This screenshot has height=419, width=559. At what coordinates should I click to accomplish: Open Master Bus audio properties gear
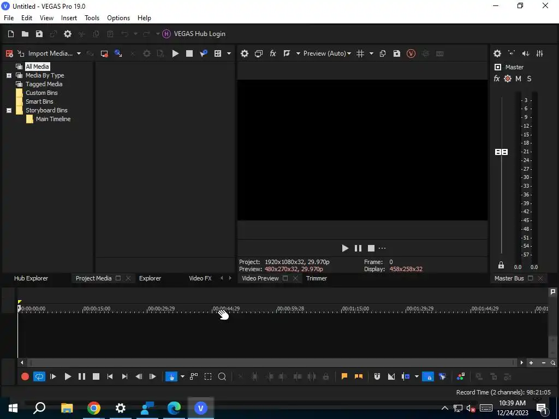[497, 53]
